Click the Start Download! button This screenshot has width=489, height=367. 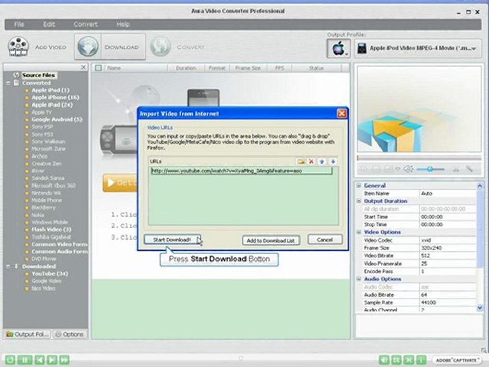(172, 240)
